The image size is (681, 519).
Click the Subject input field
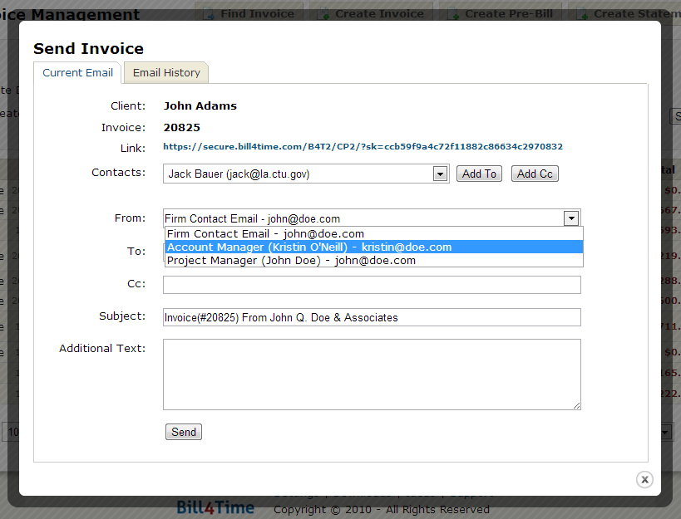point(372,317)
